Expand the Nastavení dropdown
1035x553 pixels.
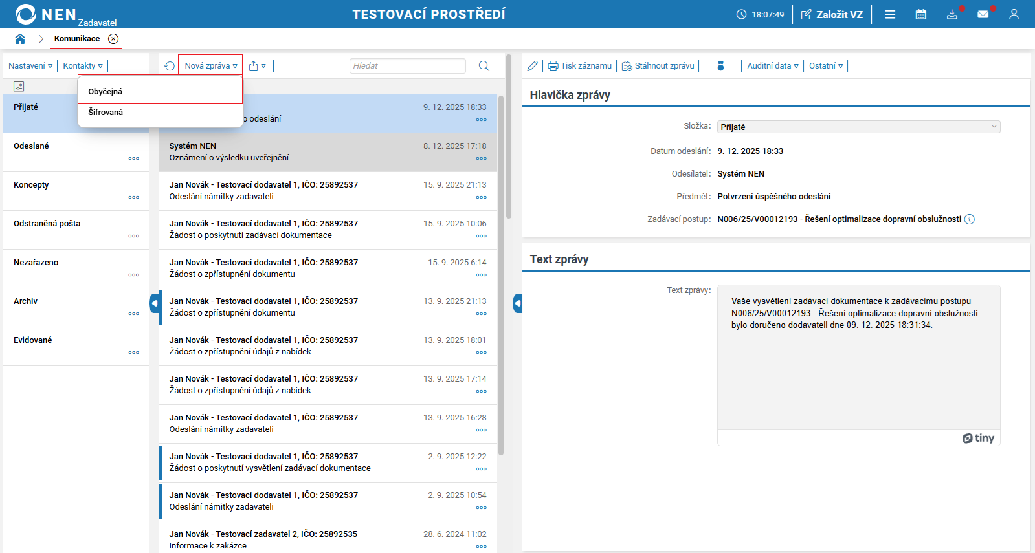[x=30, y=66]
